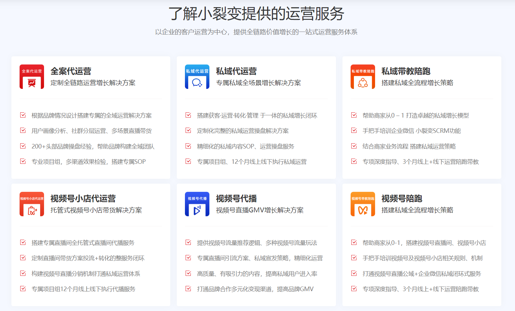Screen dimensions: 515x311
Task: Click checkmark next to 搭建专属直播间全托管式直播间代播服务
Action: tap(23, 242)
